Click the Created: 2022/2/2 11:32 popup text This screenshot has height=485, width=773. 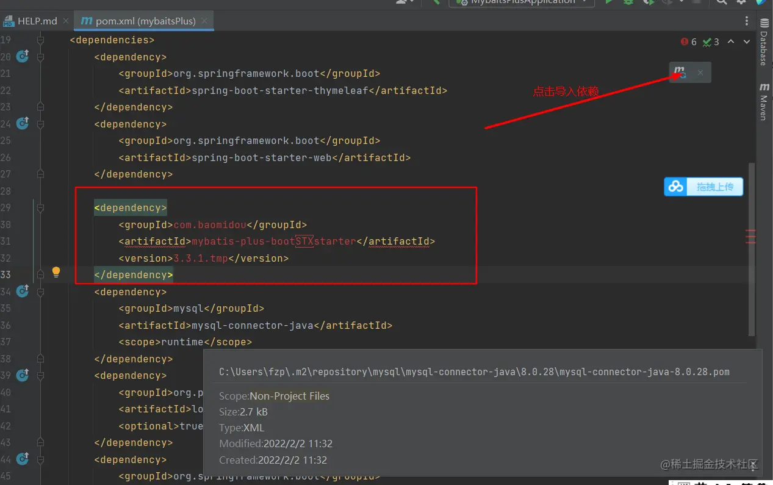pyautogui.click(x=273, y=459)
